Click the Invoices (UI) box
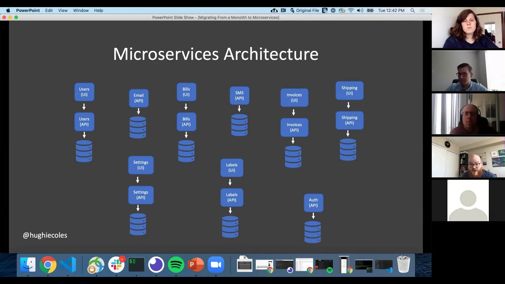 click(294, 97)
